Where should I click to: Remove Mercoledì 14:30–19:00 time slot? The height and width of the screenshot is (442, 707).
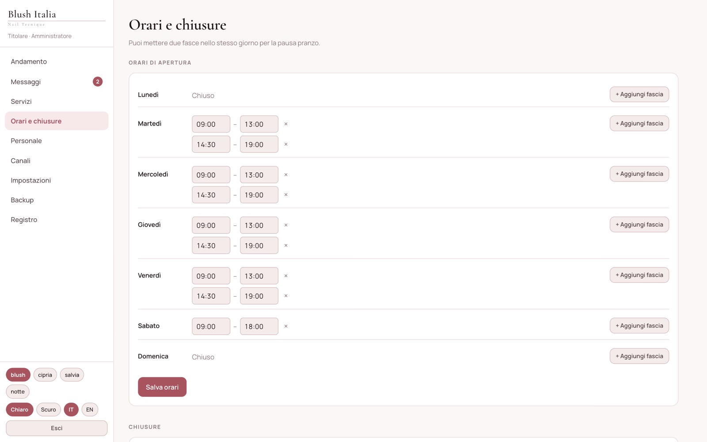[x=286, y=195]
